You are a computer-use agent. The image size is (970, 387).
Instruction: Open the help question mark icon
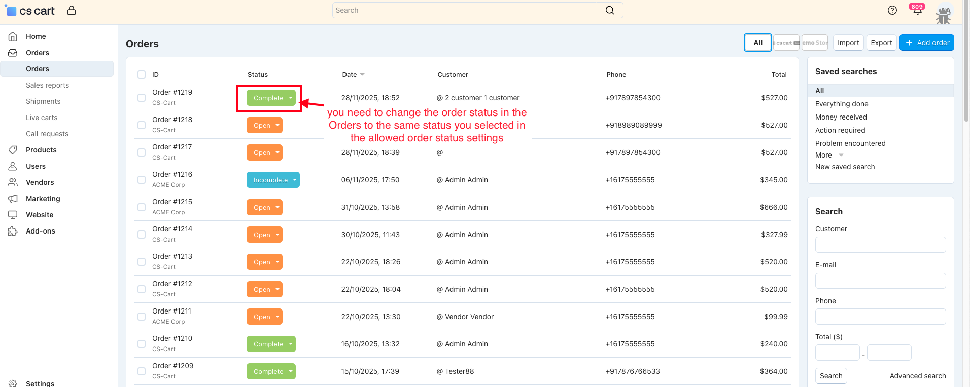click(892, 10)
